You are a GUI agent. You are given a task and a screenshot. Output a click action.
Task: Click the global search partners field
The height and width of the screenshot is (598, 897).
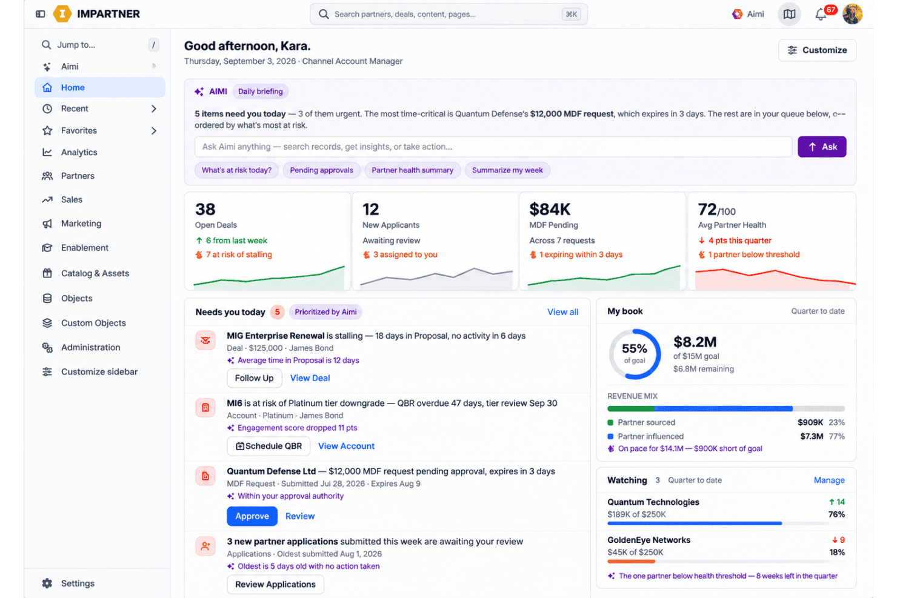(x=448, y=14)
